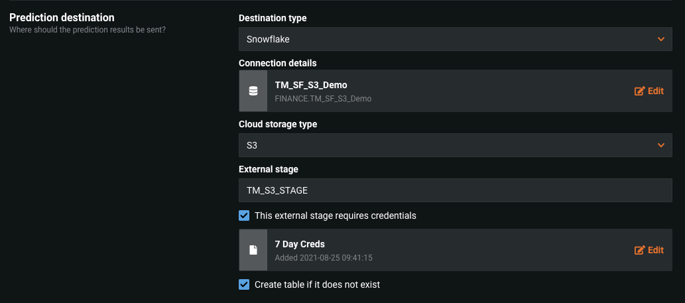Click the 'This external stage requires credentials' label
Image resolution: width=685 pixels, height=303 pixels.
coord(336,215)
